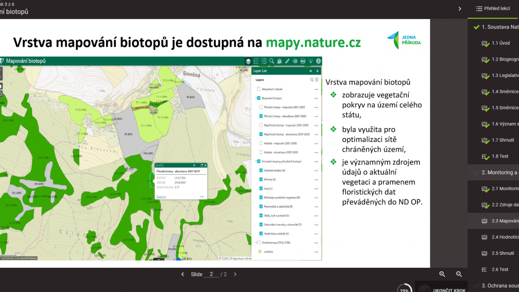Show previous feature in the info popup
This screenshot has height=292, width=519.
(194, 165)
